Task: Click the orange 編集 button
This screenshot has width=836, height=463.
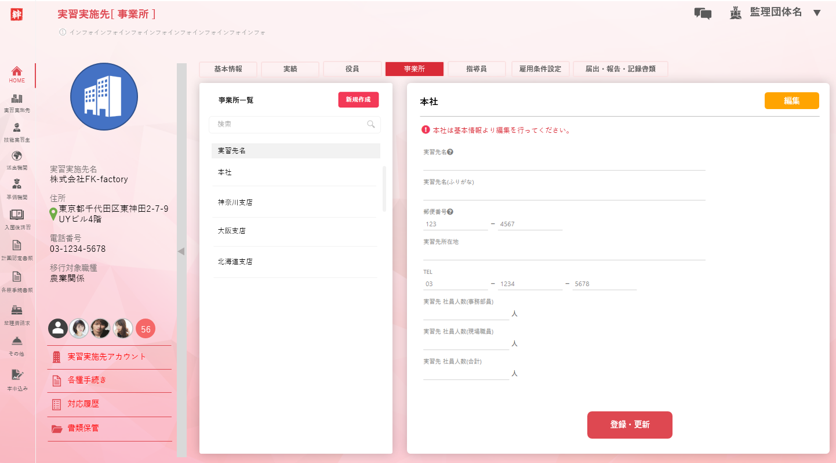Action: click(x=791, y=100)
